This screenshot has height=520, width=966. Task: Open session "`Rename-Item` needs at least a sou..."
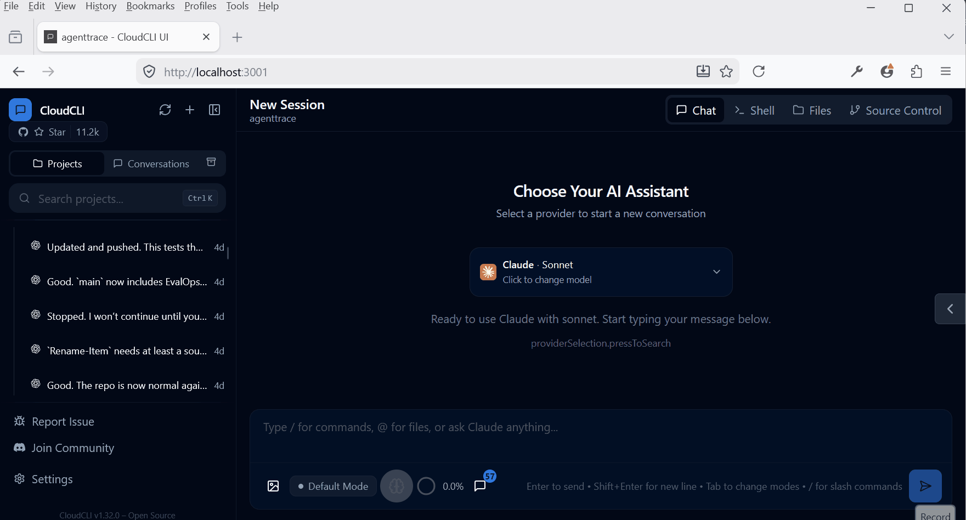127,351
